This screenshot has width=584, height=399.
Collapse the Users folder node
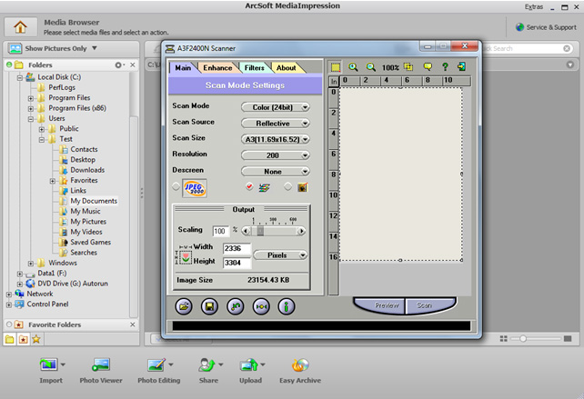(x=31, y=119)
